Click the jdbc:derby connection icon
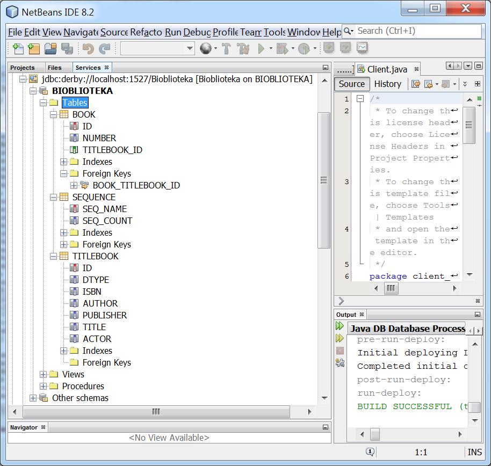This screenshot has height=466, width=491. click(x=33, y=79)
